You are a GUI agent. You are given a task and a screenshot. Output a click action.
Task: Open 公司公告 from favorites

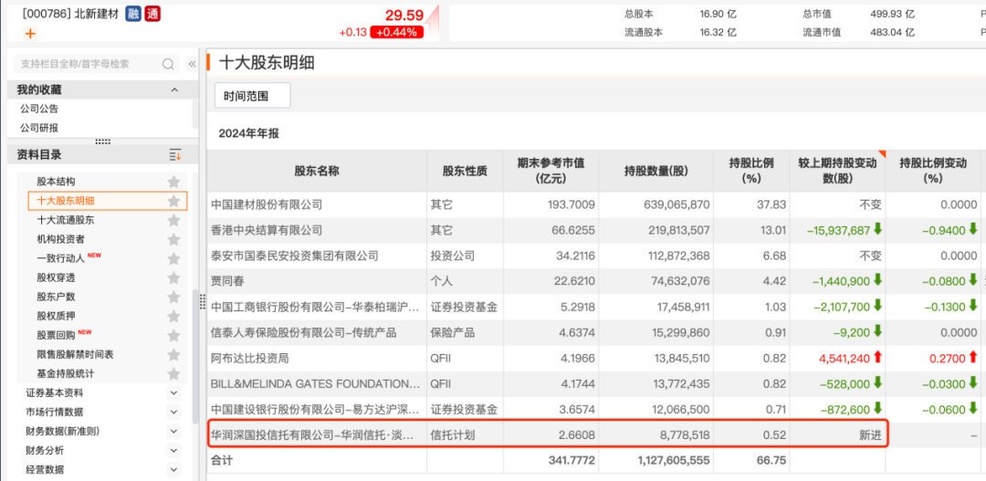click(x=39, y=109)
